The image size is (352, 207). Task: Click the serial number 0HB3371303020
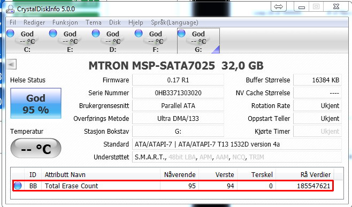pos(178,93)
